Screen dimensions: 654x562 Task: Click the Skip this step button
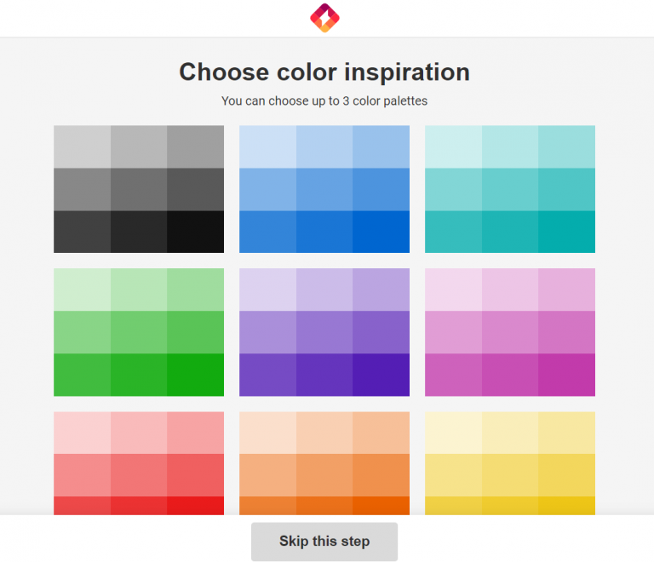324,542
